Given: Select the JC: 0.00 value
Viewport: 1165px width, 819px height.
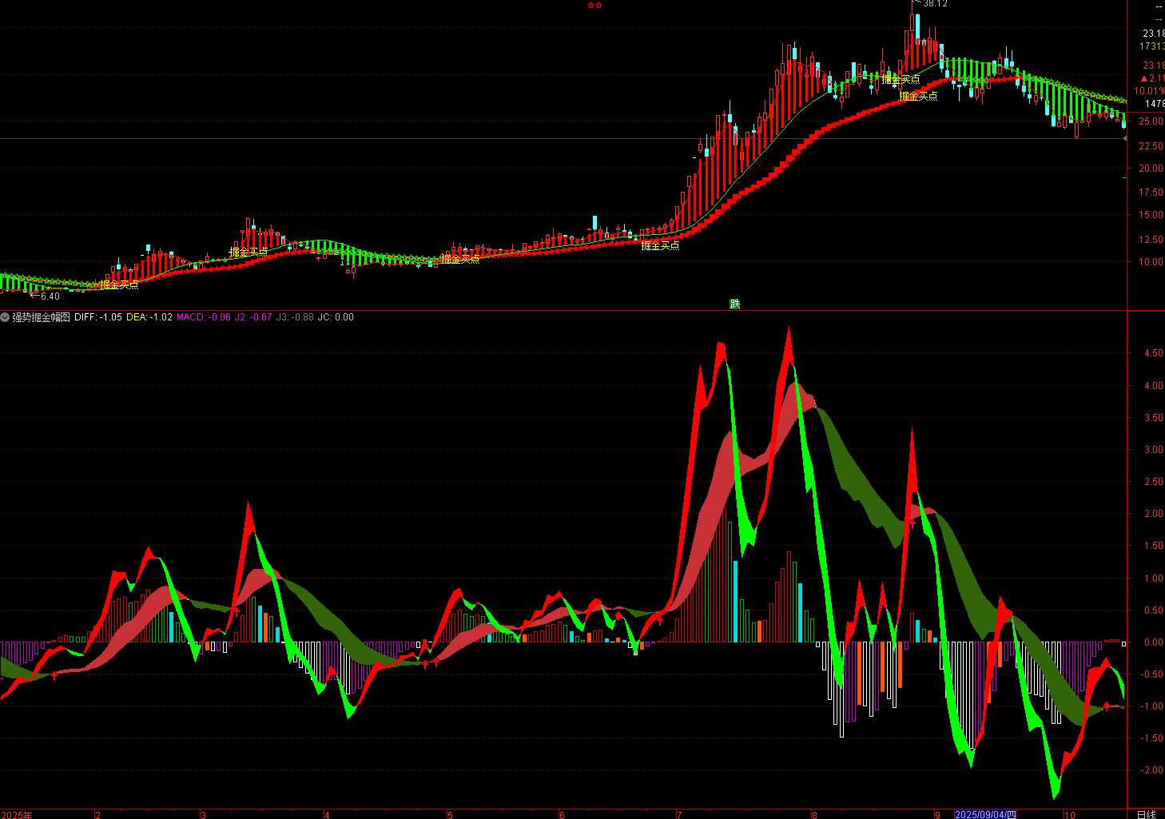Looking at the screenshot, I should [x=336, y=317].
